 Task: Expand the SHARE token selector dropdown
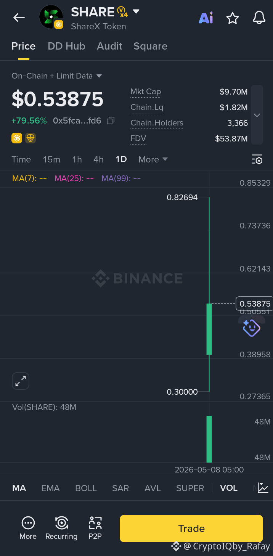(x=136, y=12)
